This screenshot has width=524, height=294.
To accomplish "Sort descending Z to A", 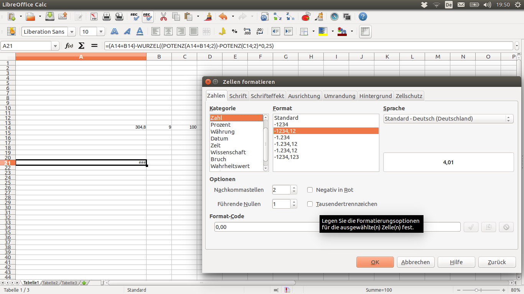I will [x=290, y=17].
